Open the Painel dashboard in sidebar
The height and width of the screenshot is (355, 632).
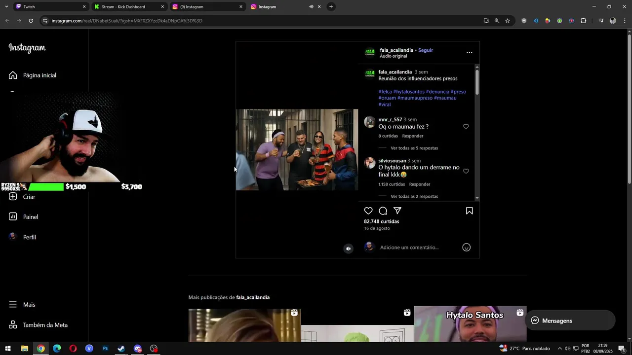[23, 217]
